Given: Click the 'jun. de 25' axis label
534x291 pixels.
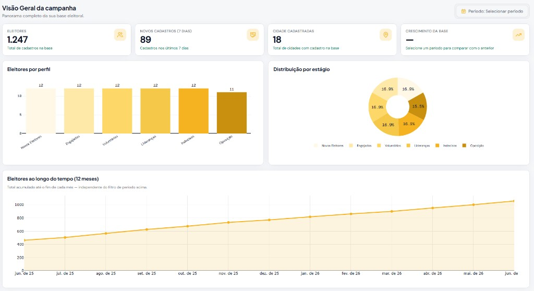Looking at the screenshot, I should click(24, 273).
